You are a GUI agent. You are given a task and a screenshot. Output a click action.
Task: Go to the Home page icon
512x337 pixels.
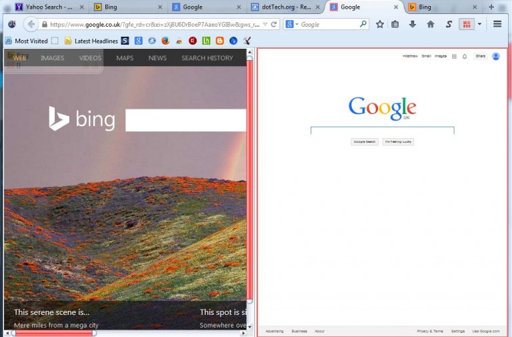(x=431, y=24)
